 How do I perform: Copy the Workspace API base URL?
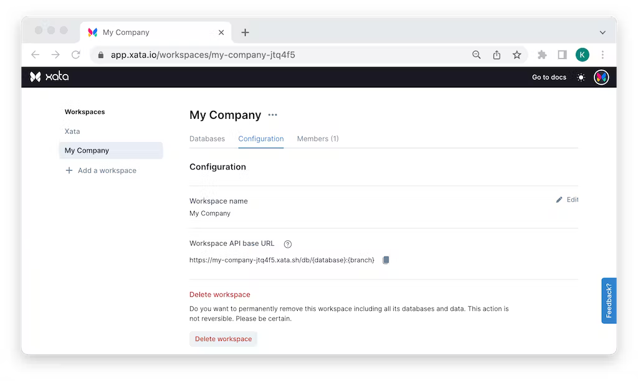tap(386, 260)
